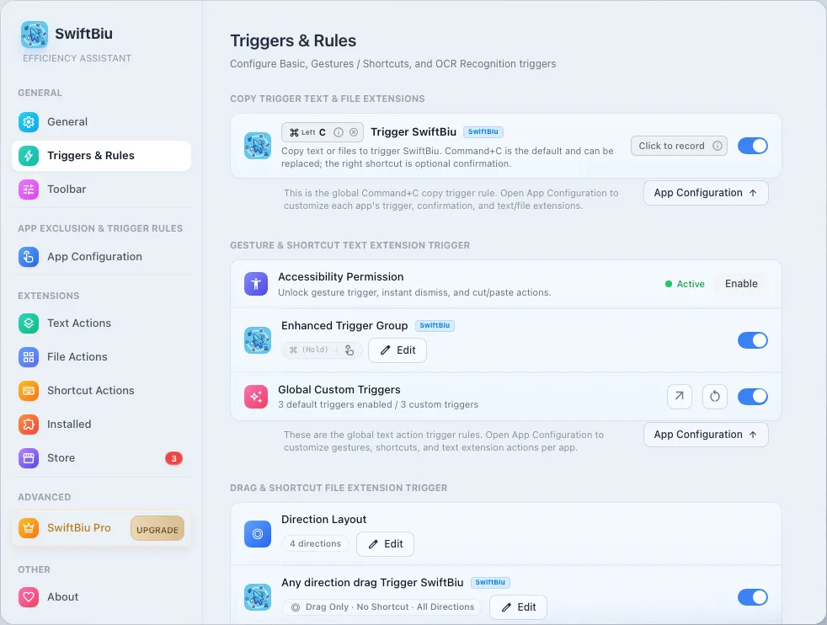Click the SwiftBiu Pro label
This screenshot has width=827, height=625.
[x=79, y=528]
